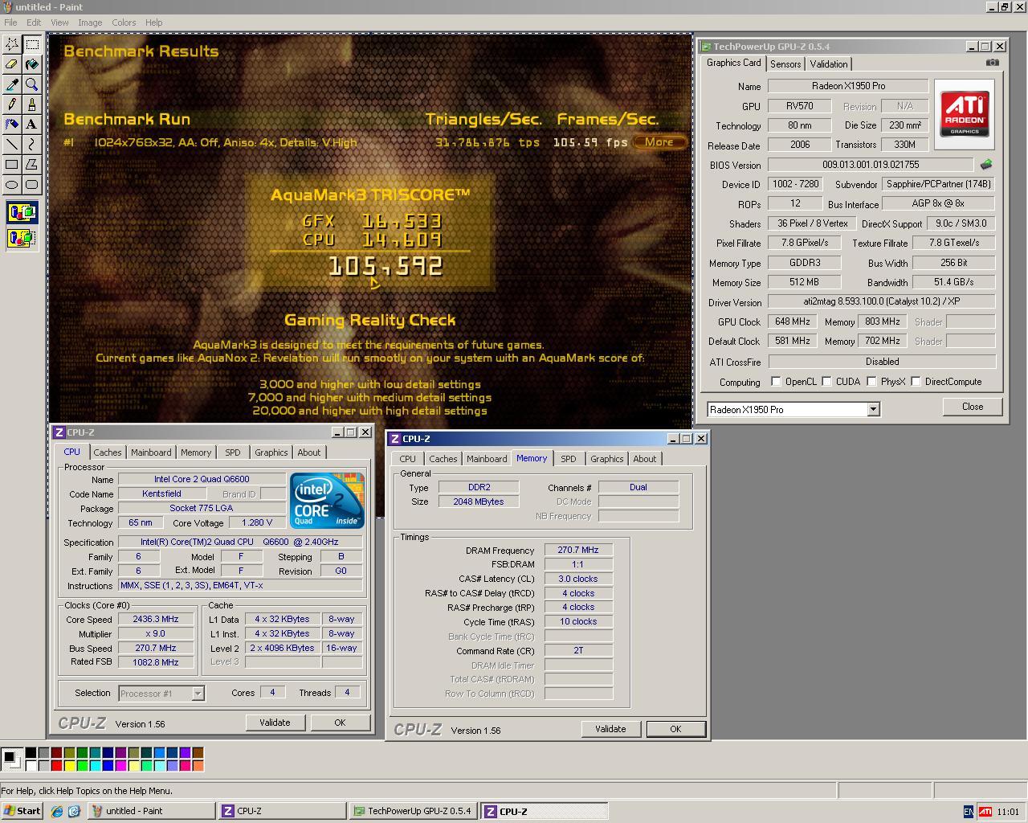This screenshot has height=823, width=1028.
Task: Choose the Eraser tool
Action: tap(12, 64)
